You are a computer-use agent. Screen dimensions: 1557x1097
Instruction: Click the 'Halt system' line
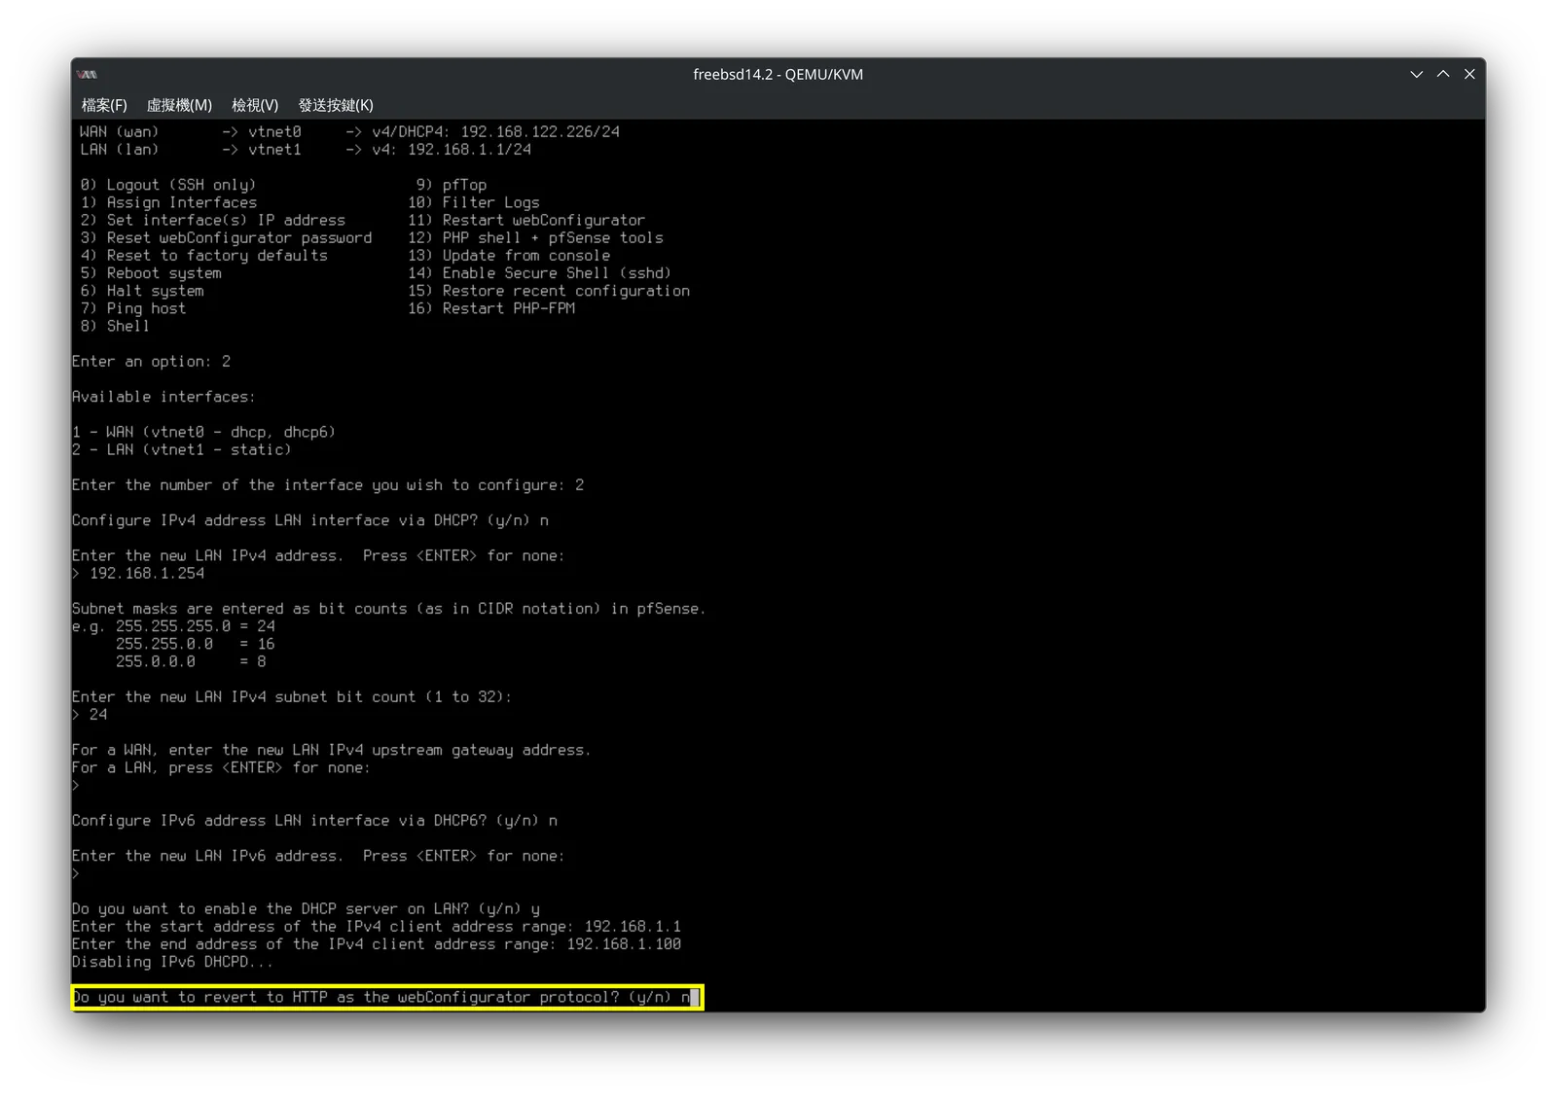(142, 291)
